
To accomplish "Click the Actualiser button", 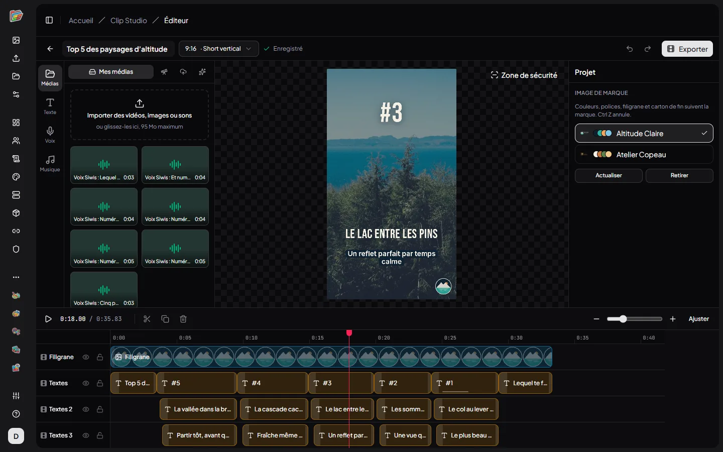I will point(609,176).
